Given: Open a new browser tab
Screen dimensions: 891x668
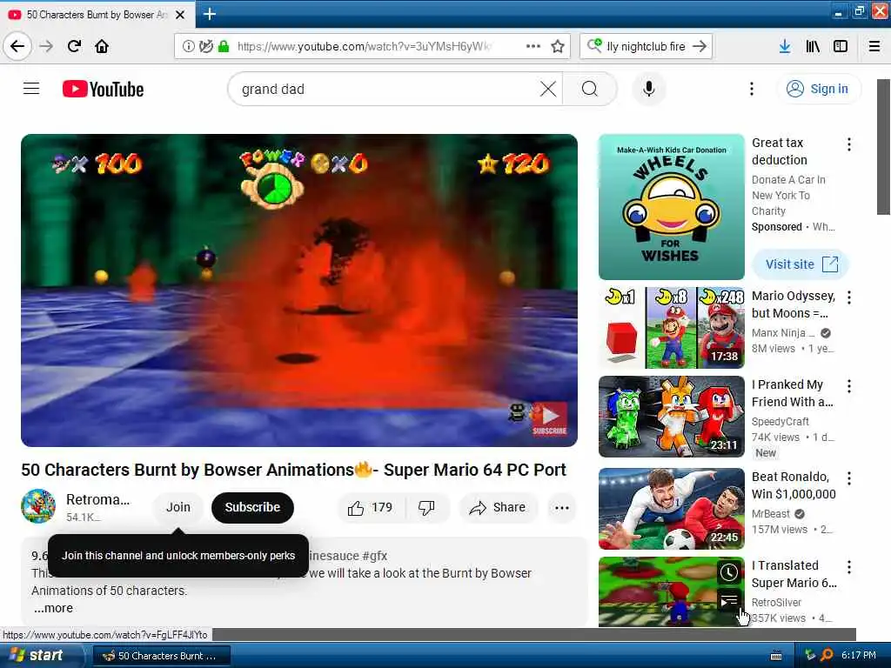Looking at the screenshot, I should pos(210,14).
